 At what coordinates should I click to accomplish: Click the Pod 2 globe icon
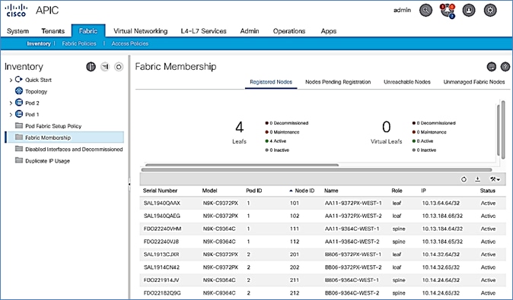[19, 103]
